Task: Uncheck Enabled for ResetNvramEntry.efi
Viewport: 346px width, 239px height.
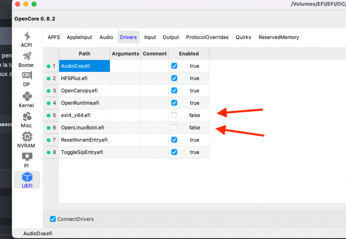Action: (174, 140)
